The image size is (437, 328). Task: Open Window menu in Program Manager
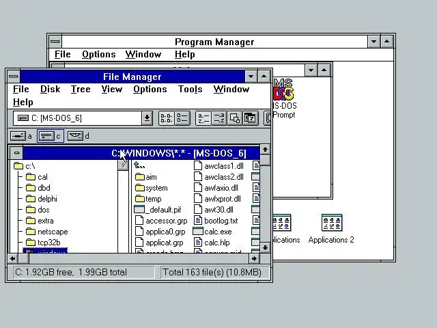tap(143, 55)
